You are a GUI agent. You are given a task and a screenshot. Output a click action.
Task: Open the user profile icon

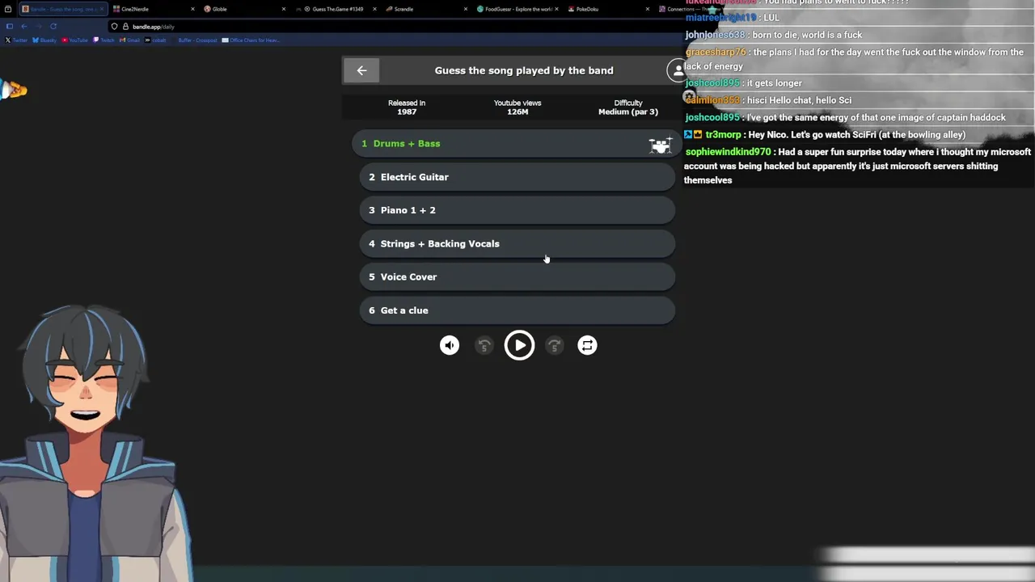678,70
